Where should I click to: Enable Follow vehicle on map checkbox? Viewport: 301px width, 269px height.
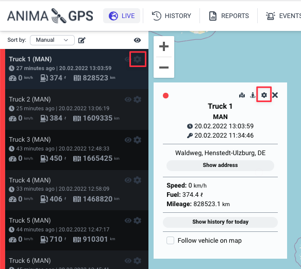[170, 240]
